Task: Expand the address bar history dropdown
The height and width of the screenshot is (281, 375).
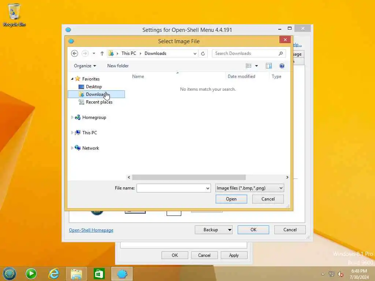Action: (x=195, y=53)
